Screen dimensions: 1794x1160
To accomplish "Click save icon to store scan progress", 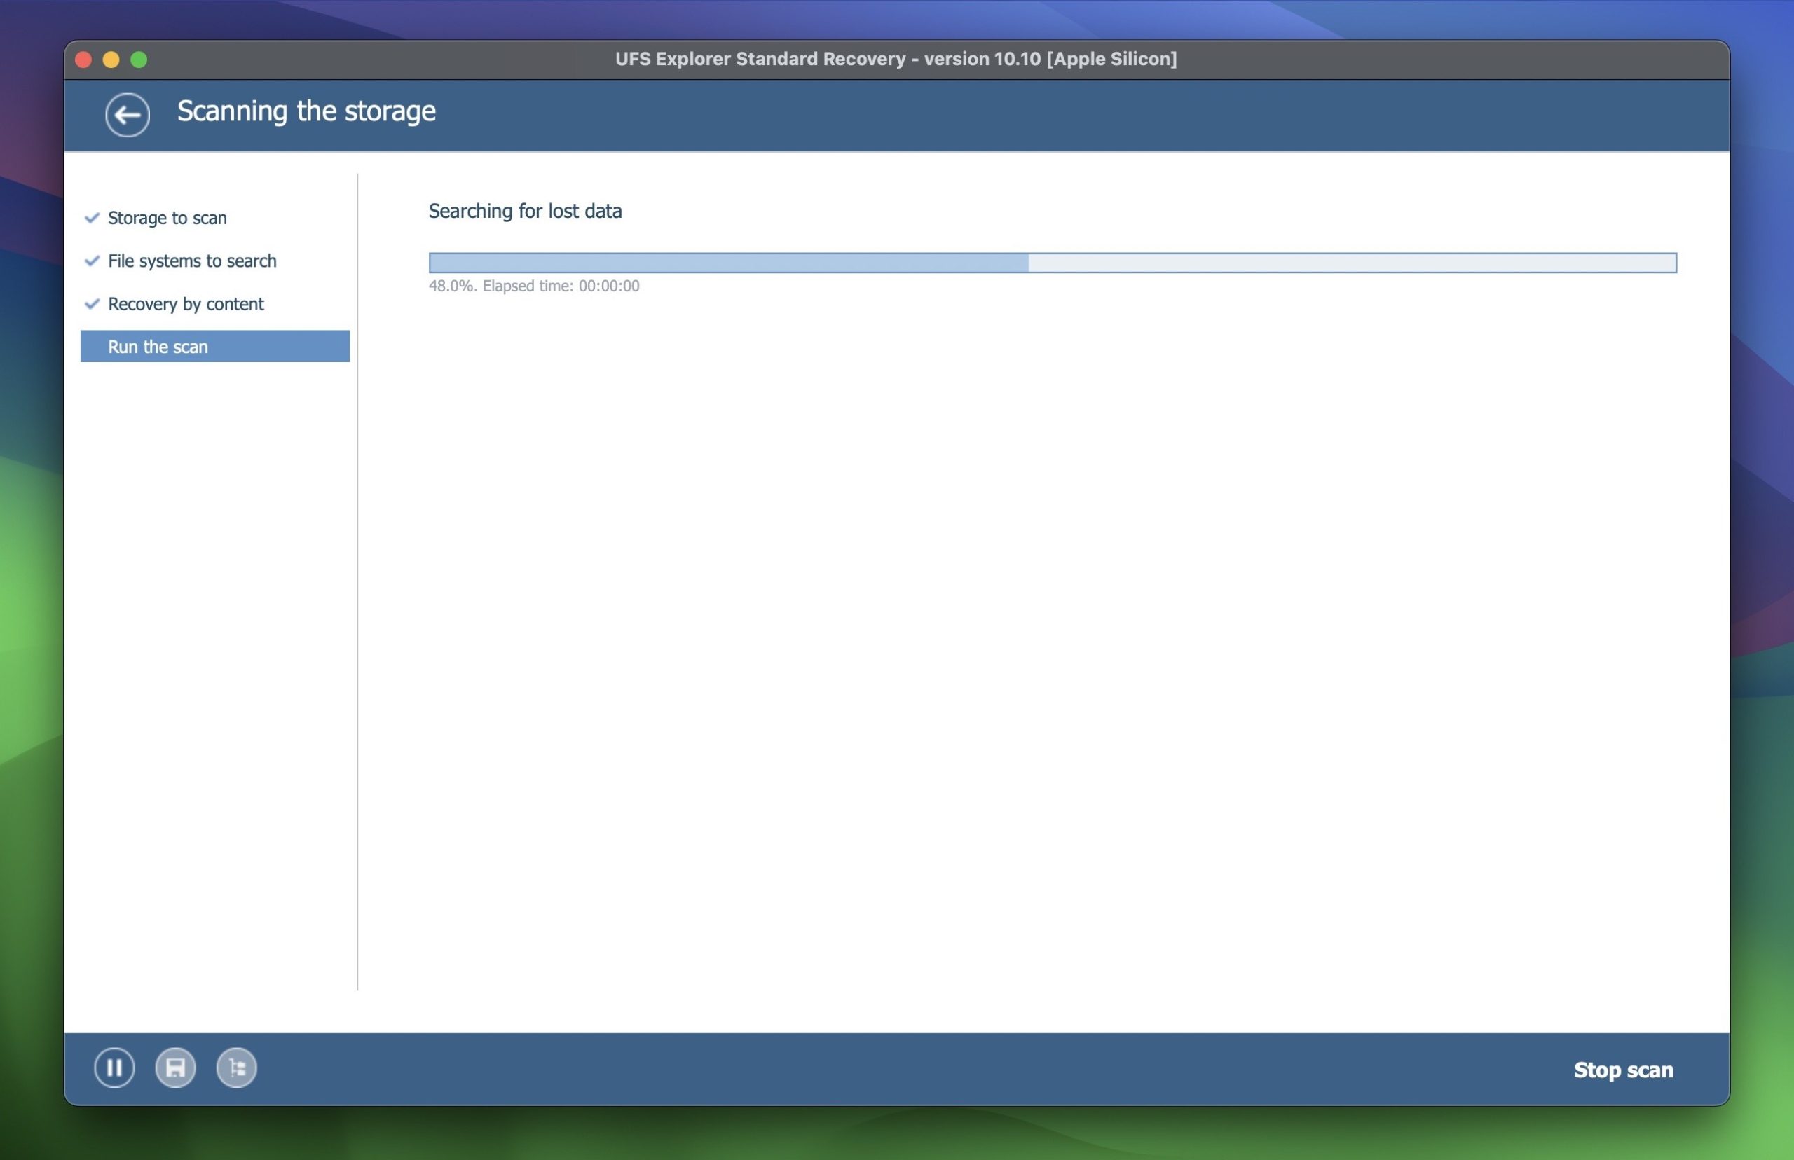I will tap(177, 1068).
